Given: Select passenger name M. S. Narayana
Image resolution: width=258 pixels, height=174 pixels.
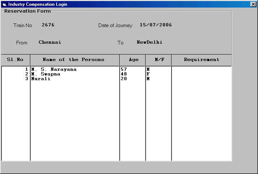Looking at the screenshot, I should [54, 69].
